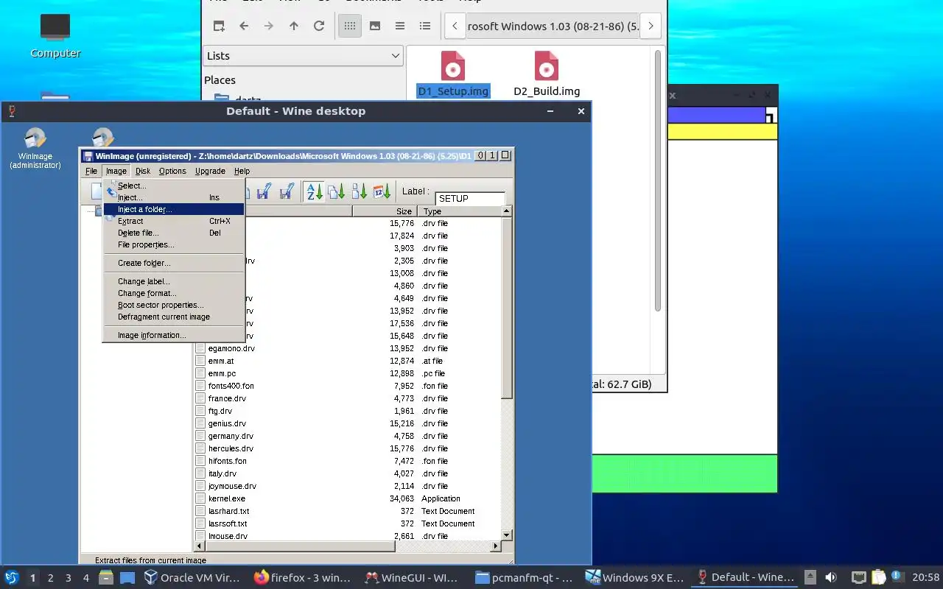Image resolution: width=943 pixels, height=589 pixels.
Task: Select joymouse.drv in file list
Action: (226, 486)
